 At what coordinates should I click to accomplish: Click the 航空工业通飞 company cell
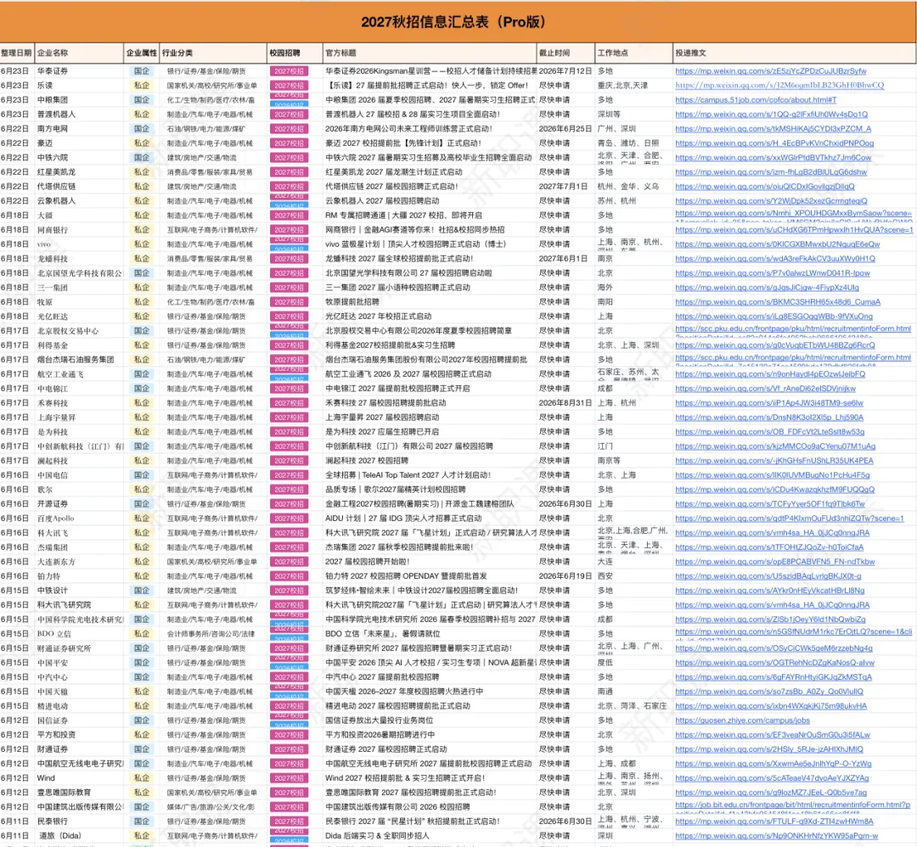pos(60,374)
